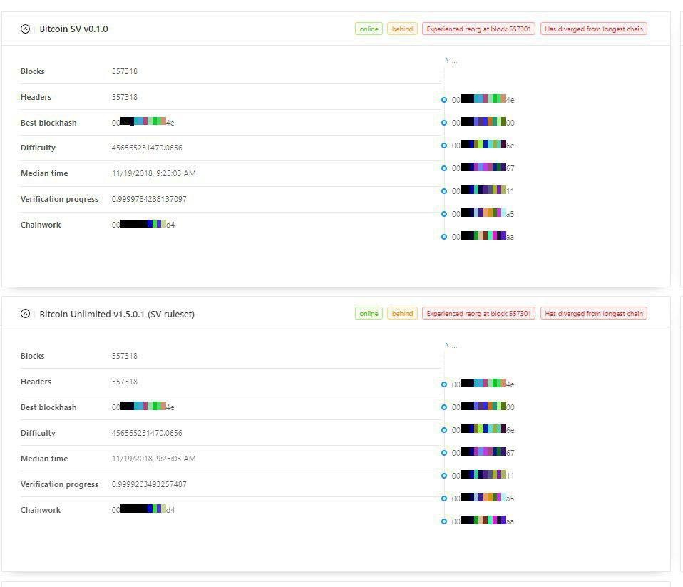Click verification progress 0.9999784288137097
Screen dimensions: 683x587
pyautogui.click(x=149, y=199)
